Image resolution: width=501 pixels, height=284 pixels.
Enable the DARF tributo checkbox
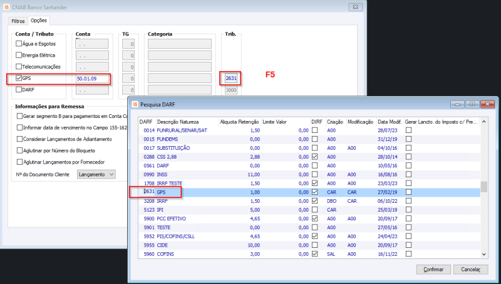19,89
